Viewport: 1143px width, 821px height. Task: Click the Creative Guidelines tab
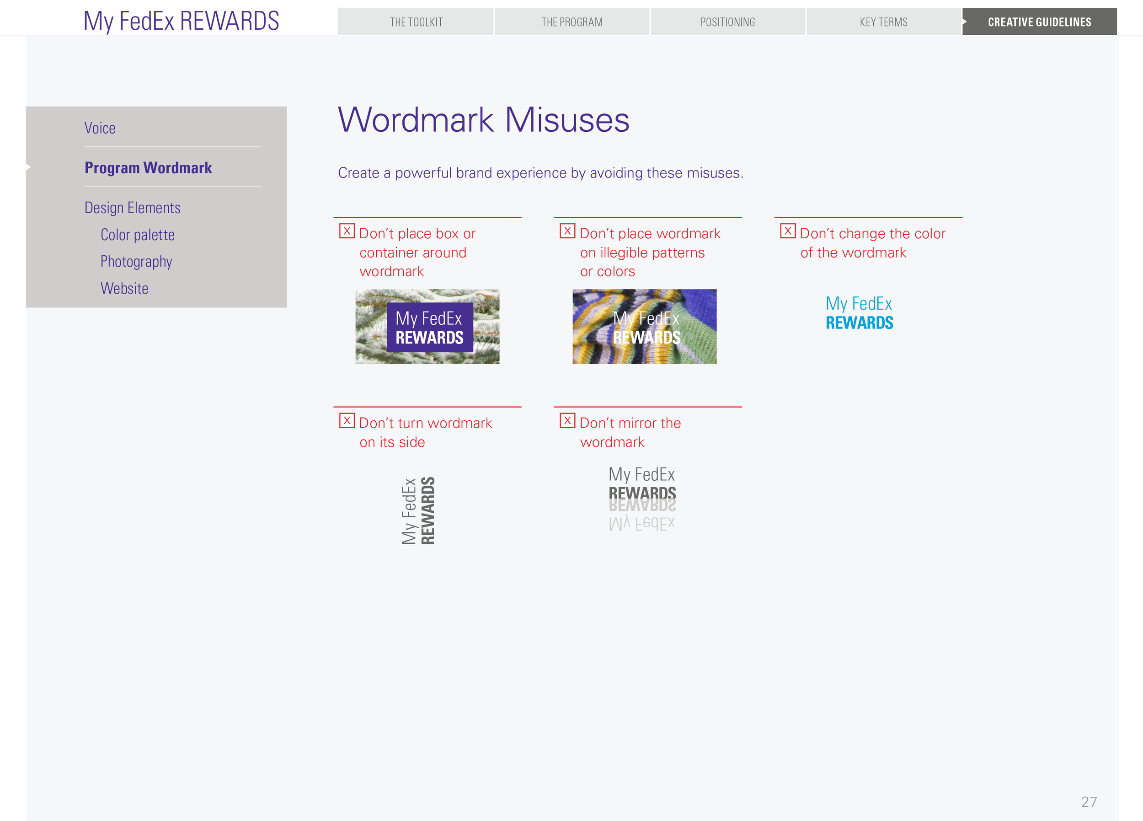coord(1039,22)
